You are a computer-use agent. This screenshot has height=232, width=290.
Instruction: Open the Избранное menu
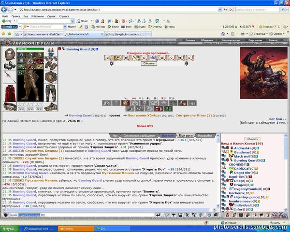tap(38, 16)
